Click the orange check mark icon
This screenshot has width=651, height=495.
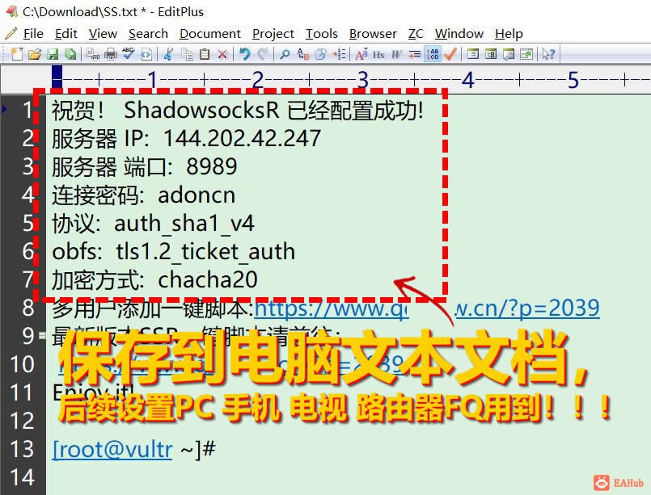point(450,54)
